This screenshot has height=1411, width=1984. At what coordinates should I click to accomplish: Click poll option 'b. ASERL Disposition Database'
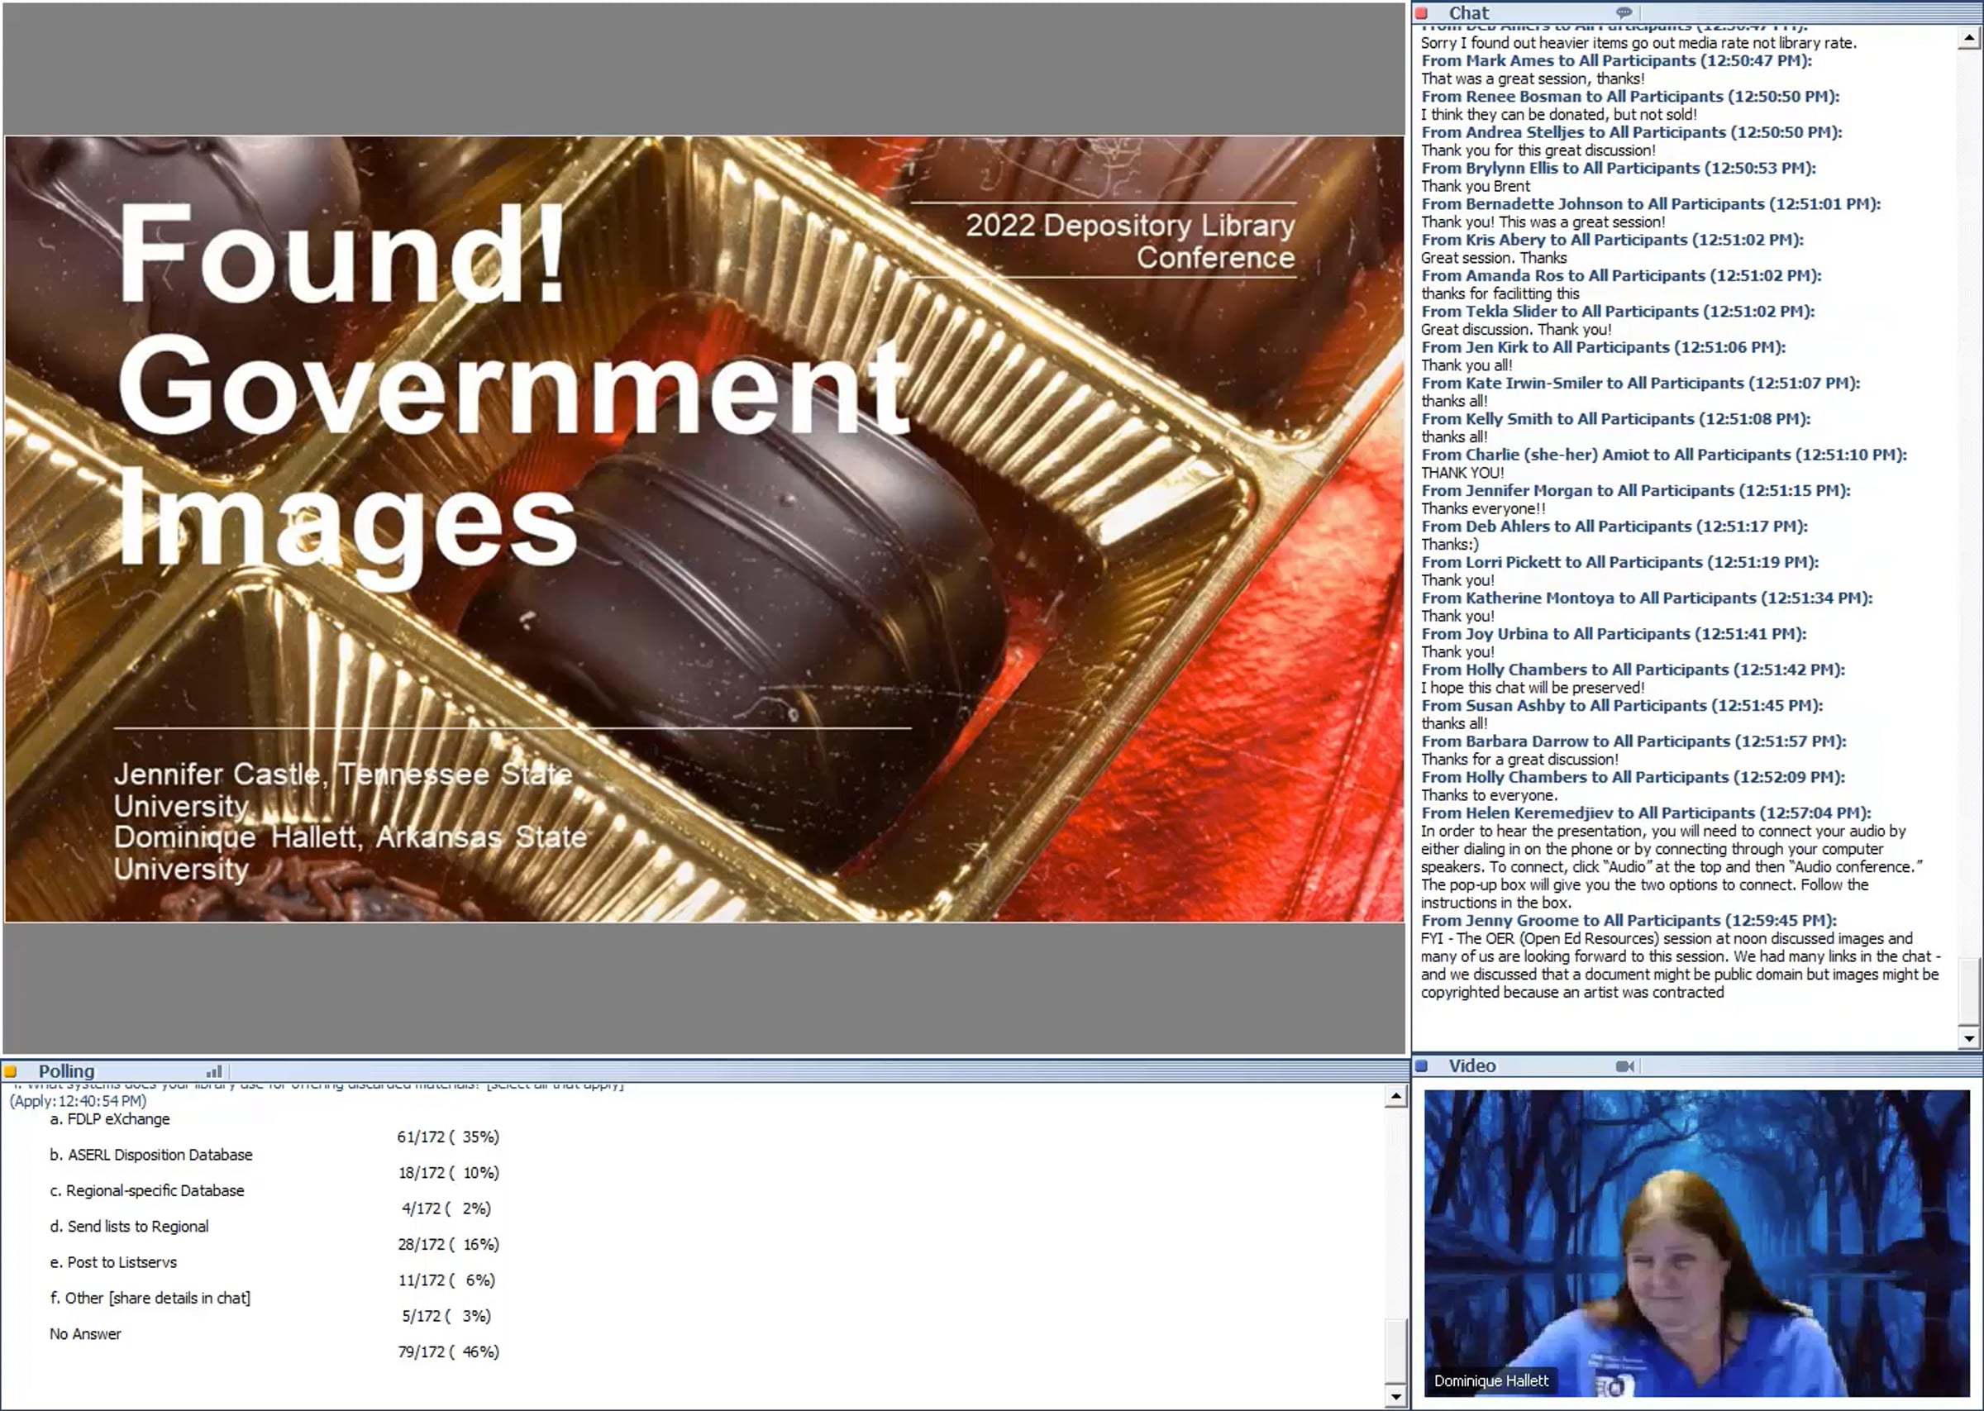[151, 1155]
